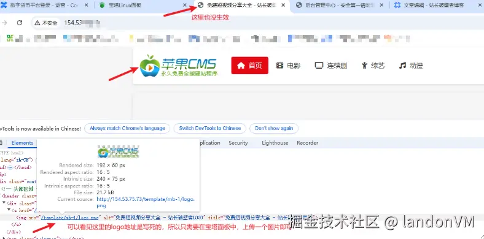The height and width of the screenshot is (239, 484).
Task: Open the Security tab in DevTools
Action: point(238,143)
